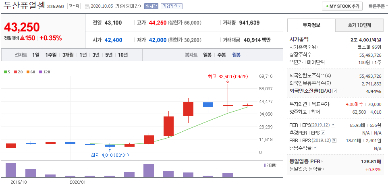Screen dimensions: 388x191
Task: Open the 기업개요 dropdown
Action: pyautogui.click(x=172, y=6)
